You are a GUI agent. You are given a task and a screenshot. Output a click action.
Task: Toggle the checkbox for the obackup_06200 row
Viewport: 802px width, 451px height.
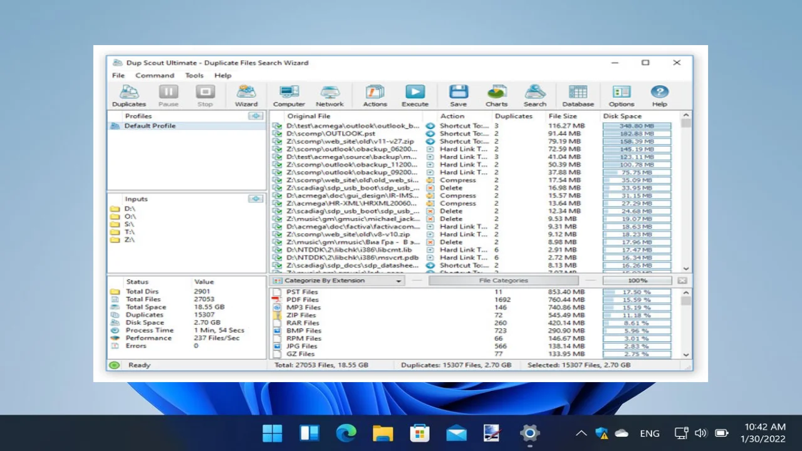tap(277, 149)
